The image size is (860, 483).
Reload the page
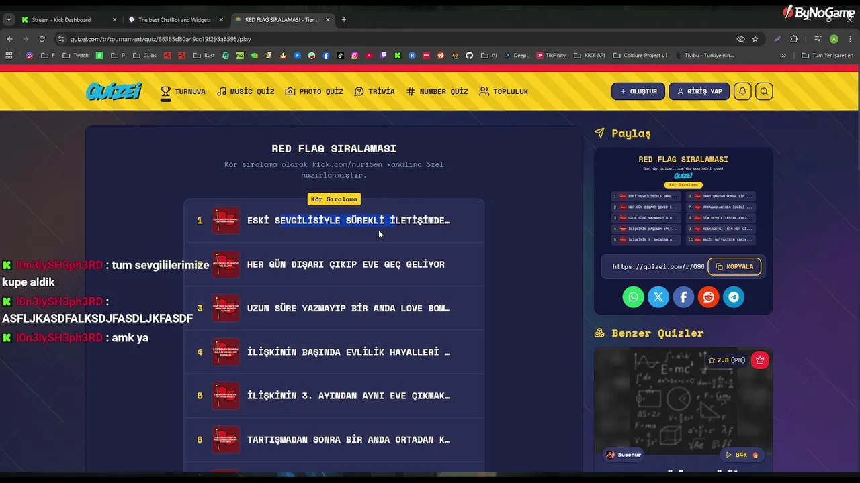pos(42,39)
